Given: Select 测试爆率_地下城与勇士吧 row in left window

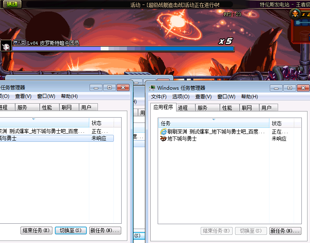Looking at the screenshot, I should [57, 131].
